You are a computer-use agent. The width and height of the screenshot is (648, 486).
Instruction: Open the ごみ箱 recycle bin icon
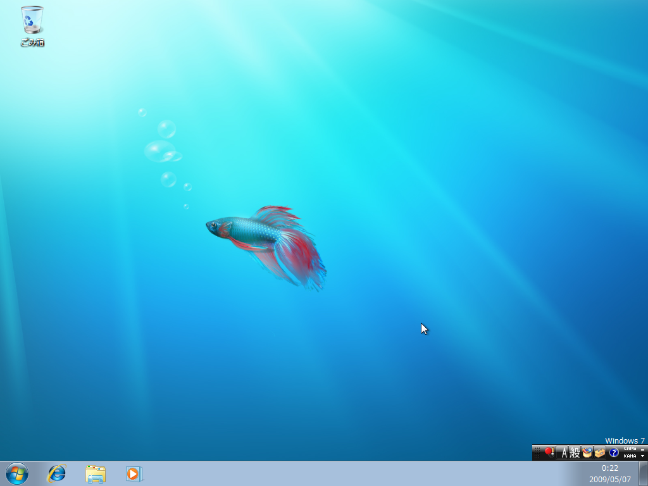(x=32, y=25)
